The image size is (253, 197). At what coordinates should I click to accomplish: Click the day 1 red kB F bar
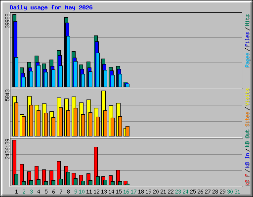(x=14, y=157)
